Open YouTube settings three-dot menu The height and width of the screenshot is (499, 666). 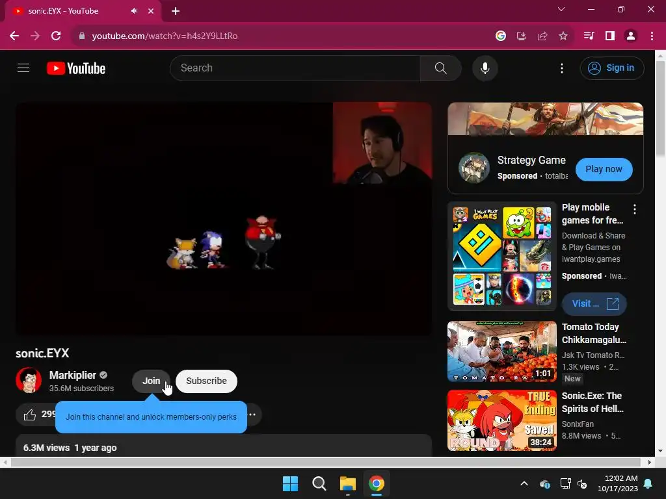point(561,68)
